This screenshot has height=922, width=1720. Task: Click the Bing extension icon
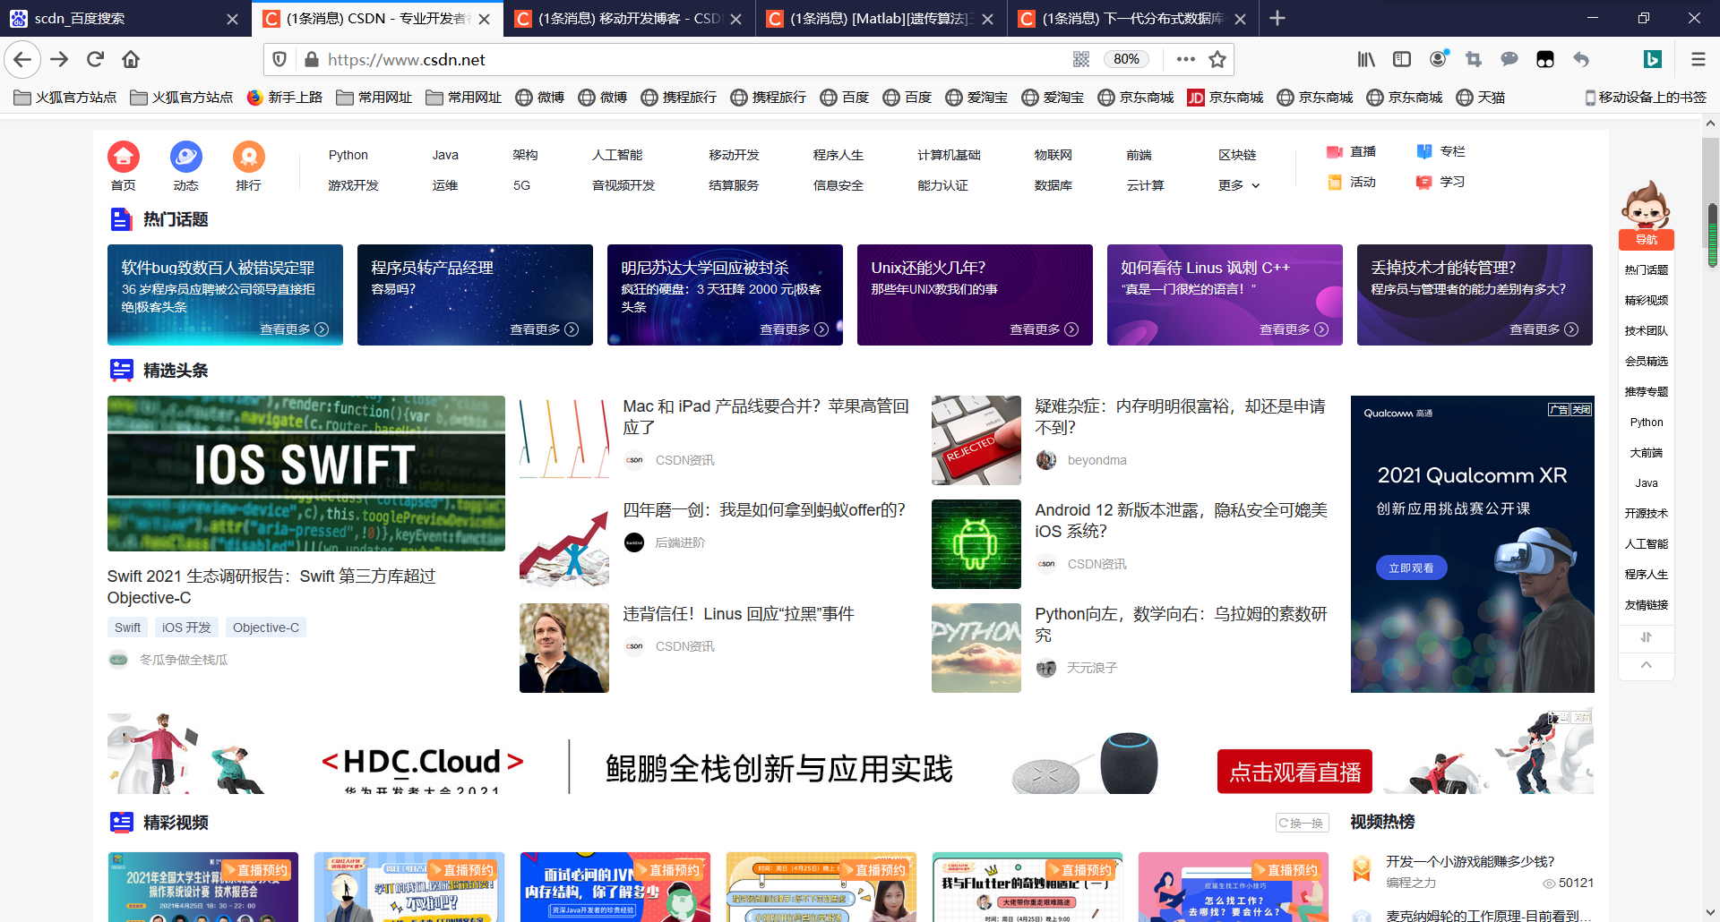1653,59
